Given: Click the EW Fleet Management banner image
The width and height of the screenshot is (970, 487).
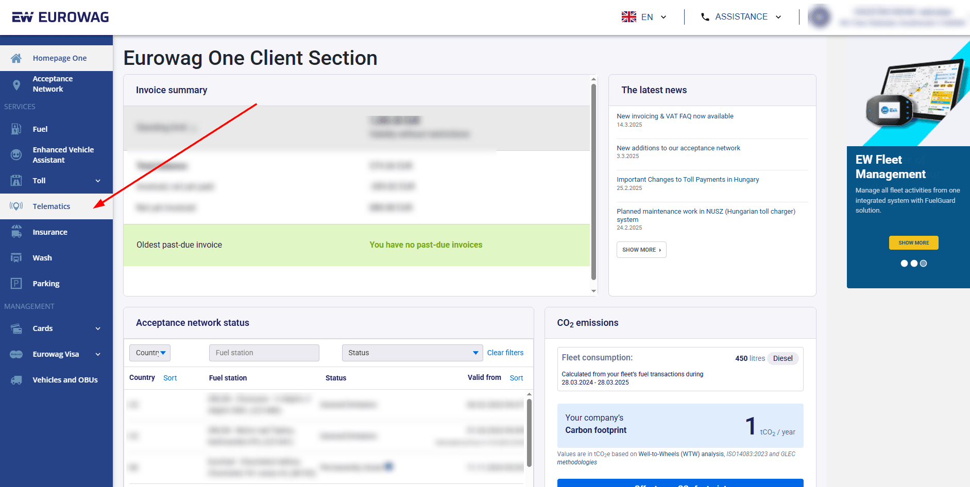Looking at the screenshot, I should tap(909, 94).
